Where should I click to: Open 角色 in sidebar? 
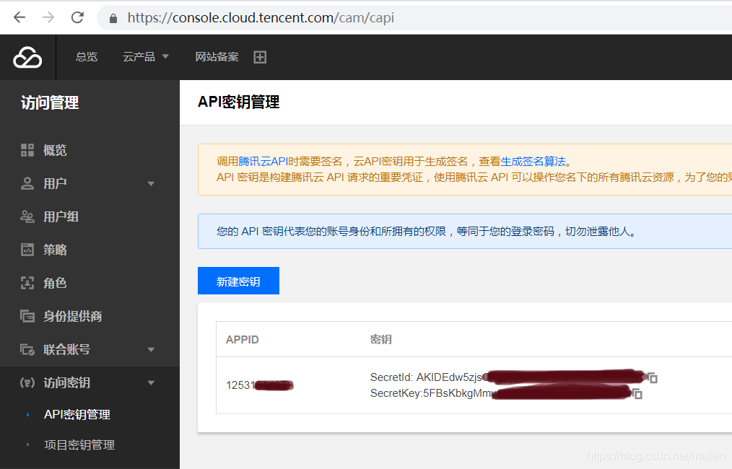click(x=55, y=283)
